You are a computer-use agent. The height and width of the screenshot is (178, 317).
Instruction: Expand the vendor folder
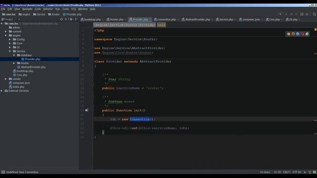click(x=6, y=79)
